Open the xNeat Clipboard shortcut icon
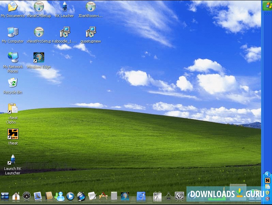272x205 pixels. pyautogui.click(x=13, y=108)
